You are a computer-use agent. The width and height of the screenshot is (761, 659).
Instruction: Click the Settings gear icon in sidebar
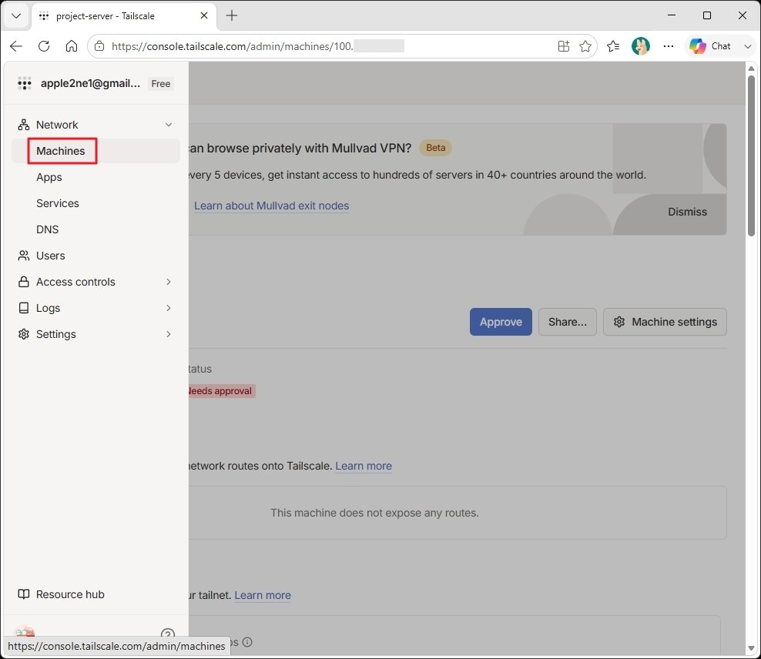tap(23, 334)
